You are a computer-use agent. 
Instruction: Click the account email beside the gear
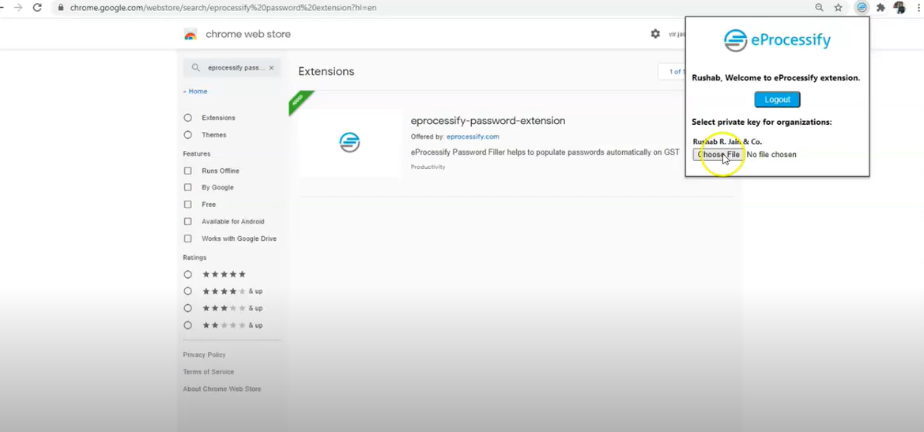(677, 34)
